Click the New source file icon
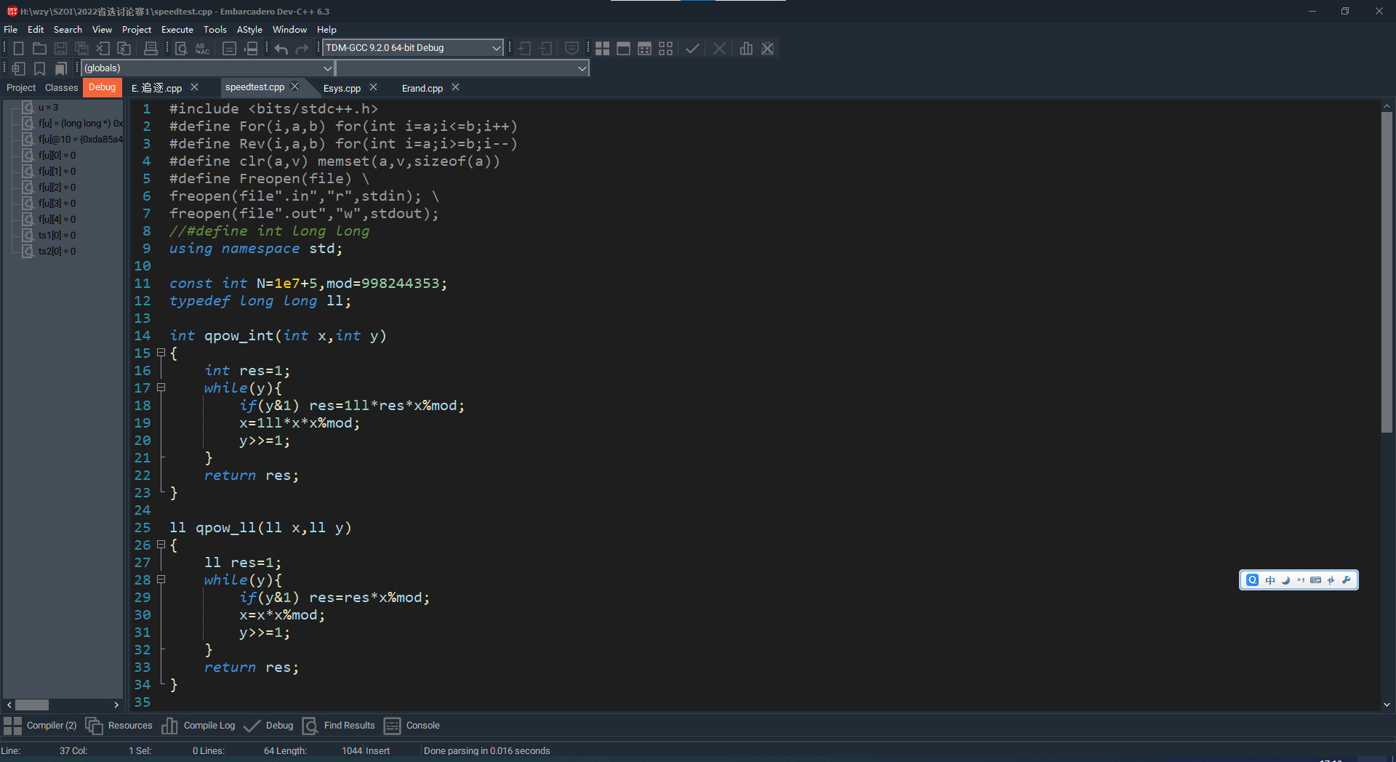 coord(19,48)
